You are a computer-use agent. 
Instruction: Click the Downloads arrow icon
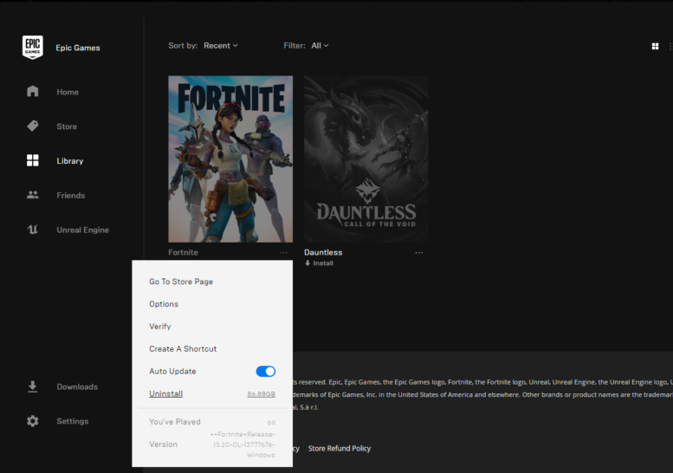pos(33,386)
